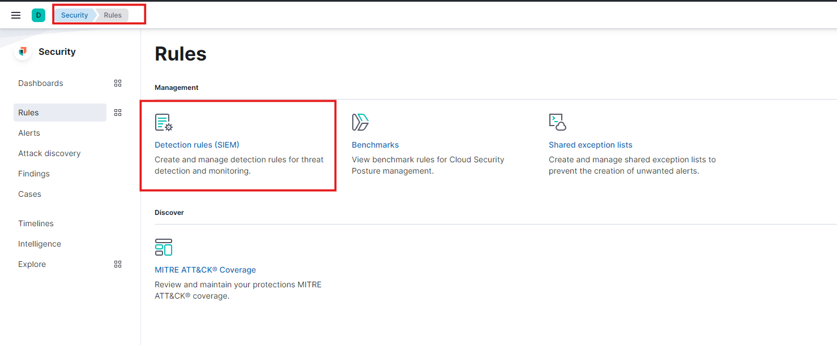Go to Intelligence in the sidebar
The width and height of the screenshot is (837, 345).
point(40,244)
